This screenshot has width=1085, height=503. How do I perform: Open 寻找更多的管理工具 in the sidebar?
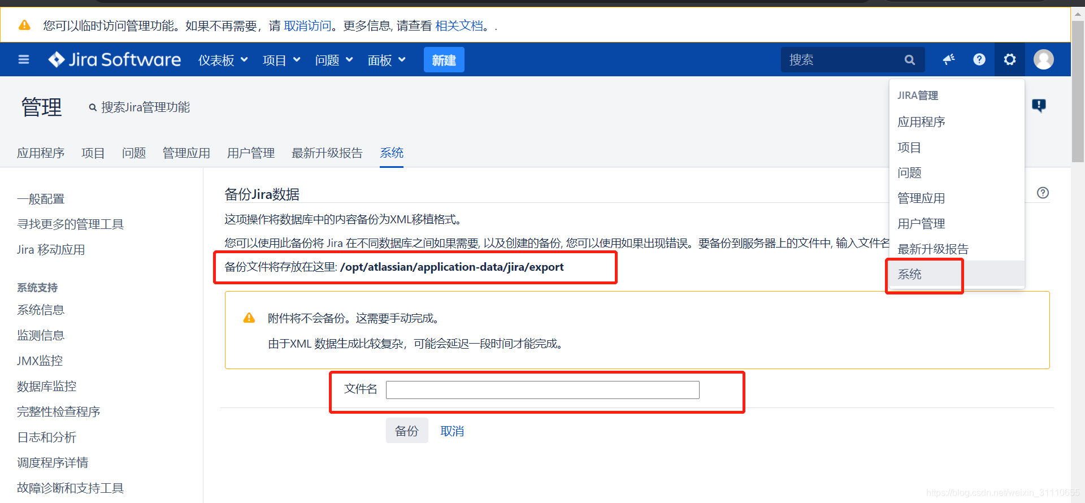click(x=70, y=224)
